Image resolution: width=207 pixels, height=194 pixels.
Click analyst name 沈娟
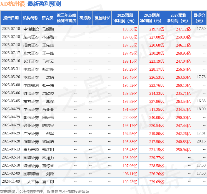(50, 77)
